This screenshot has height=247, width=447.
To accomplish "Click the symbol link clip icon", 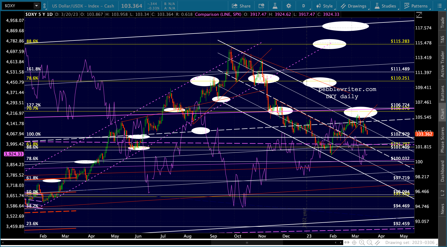I will [x=44, y=6].
